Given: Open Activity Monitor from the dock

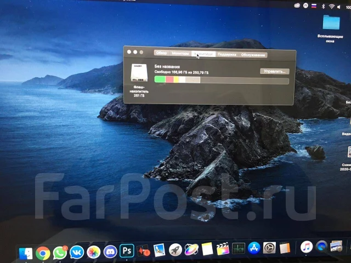Looking at the screenshot, I should [239, 248].
